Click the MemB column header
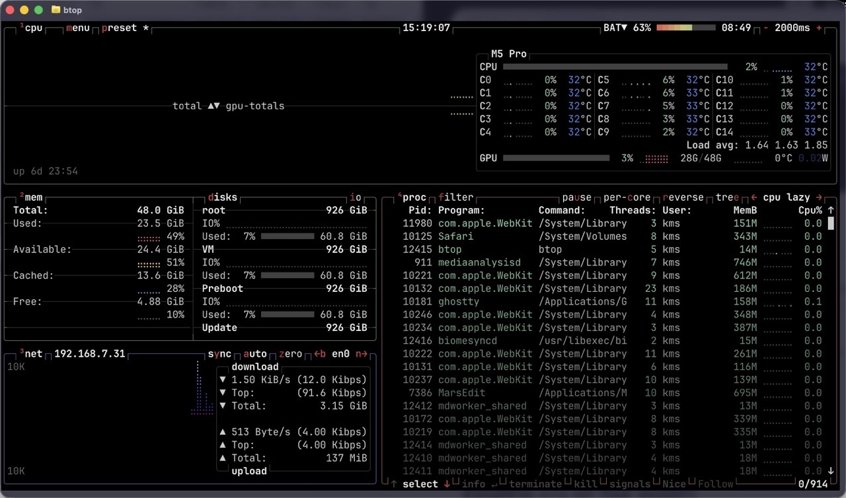 [746, 211]
